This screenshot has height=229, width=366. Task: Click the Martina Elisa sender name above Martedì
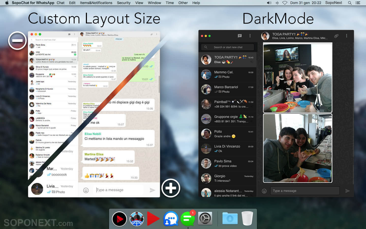pos(94,154)
